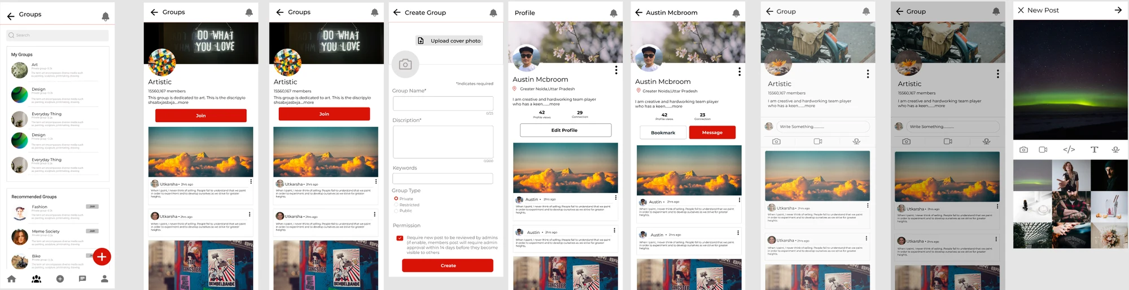Image resolution: width=1129 pixels, height=290 pixels.
Task: Click the red Create button
Action: click(448, 265)
